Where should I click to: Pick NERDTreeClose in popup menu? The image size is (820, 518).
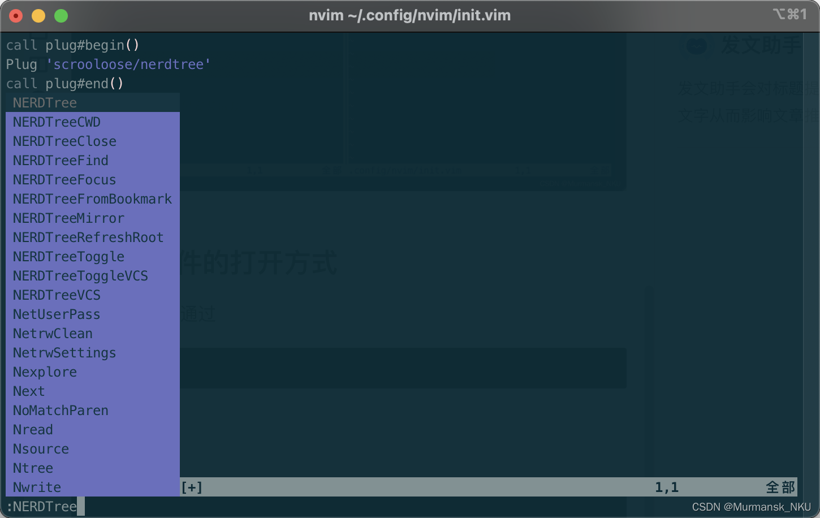[x=93, y=141]
